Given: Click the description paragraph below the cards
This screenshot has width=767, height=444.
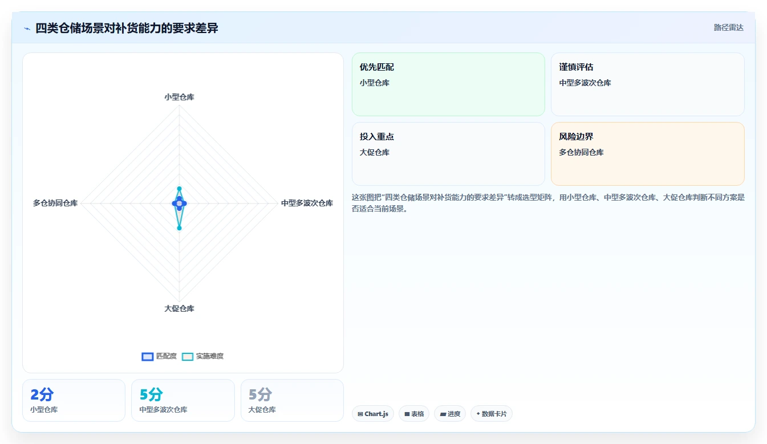Looking at the screenshot, I should pos(548,203).
